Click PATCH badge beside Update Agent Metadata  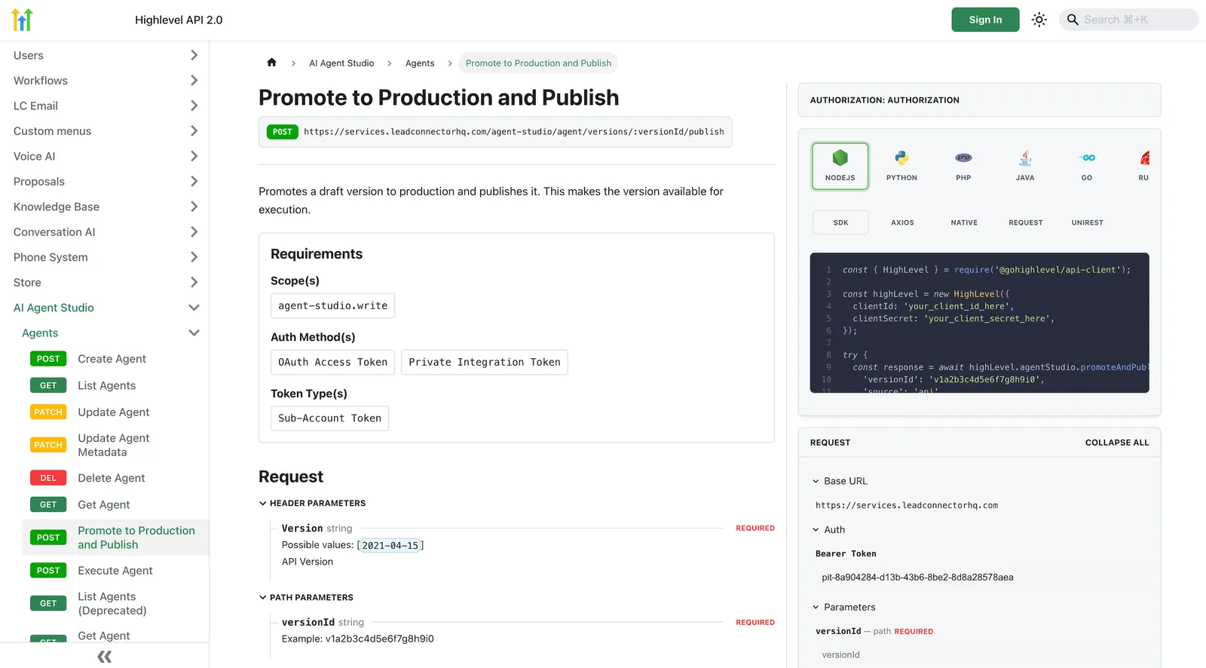point(48,445)
